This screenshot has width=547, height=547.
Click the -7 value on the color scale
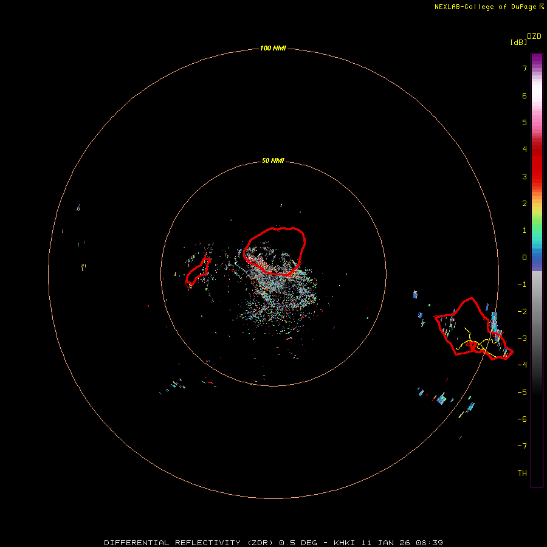[x=522, y=446]
